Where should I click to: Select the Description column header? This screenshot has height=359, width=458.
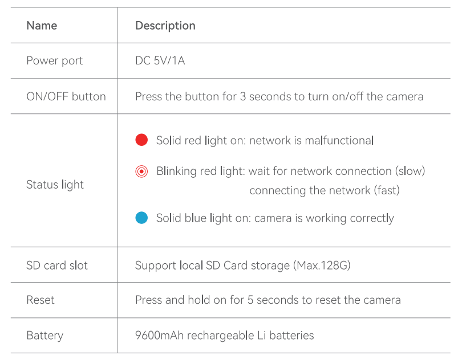pyautogui.click(x=165, y=26)
